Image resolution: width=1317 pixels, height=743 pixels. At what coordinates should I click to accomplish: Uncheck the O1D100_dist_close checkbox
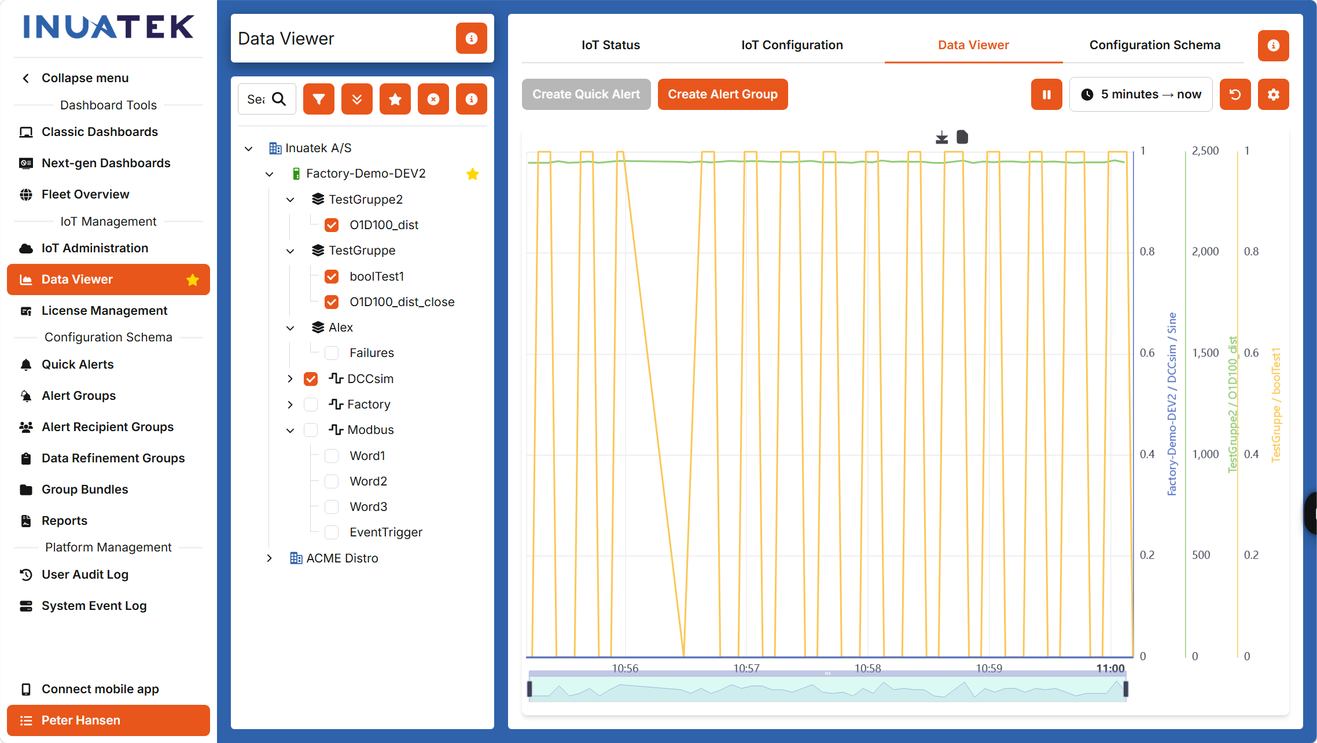pyautogui.click(x=332, y=302)
